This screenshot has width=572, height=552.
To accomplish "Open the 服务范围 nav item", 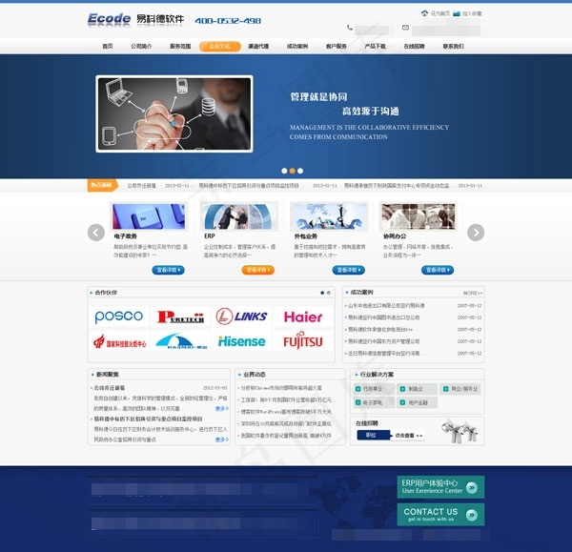I will 180,47.
